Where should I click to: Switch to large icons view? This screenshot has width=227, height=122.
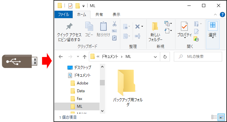click(221, 117)
